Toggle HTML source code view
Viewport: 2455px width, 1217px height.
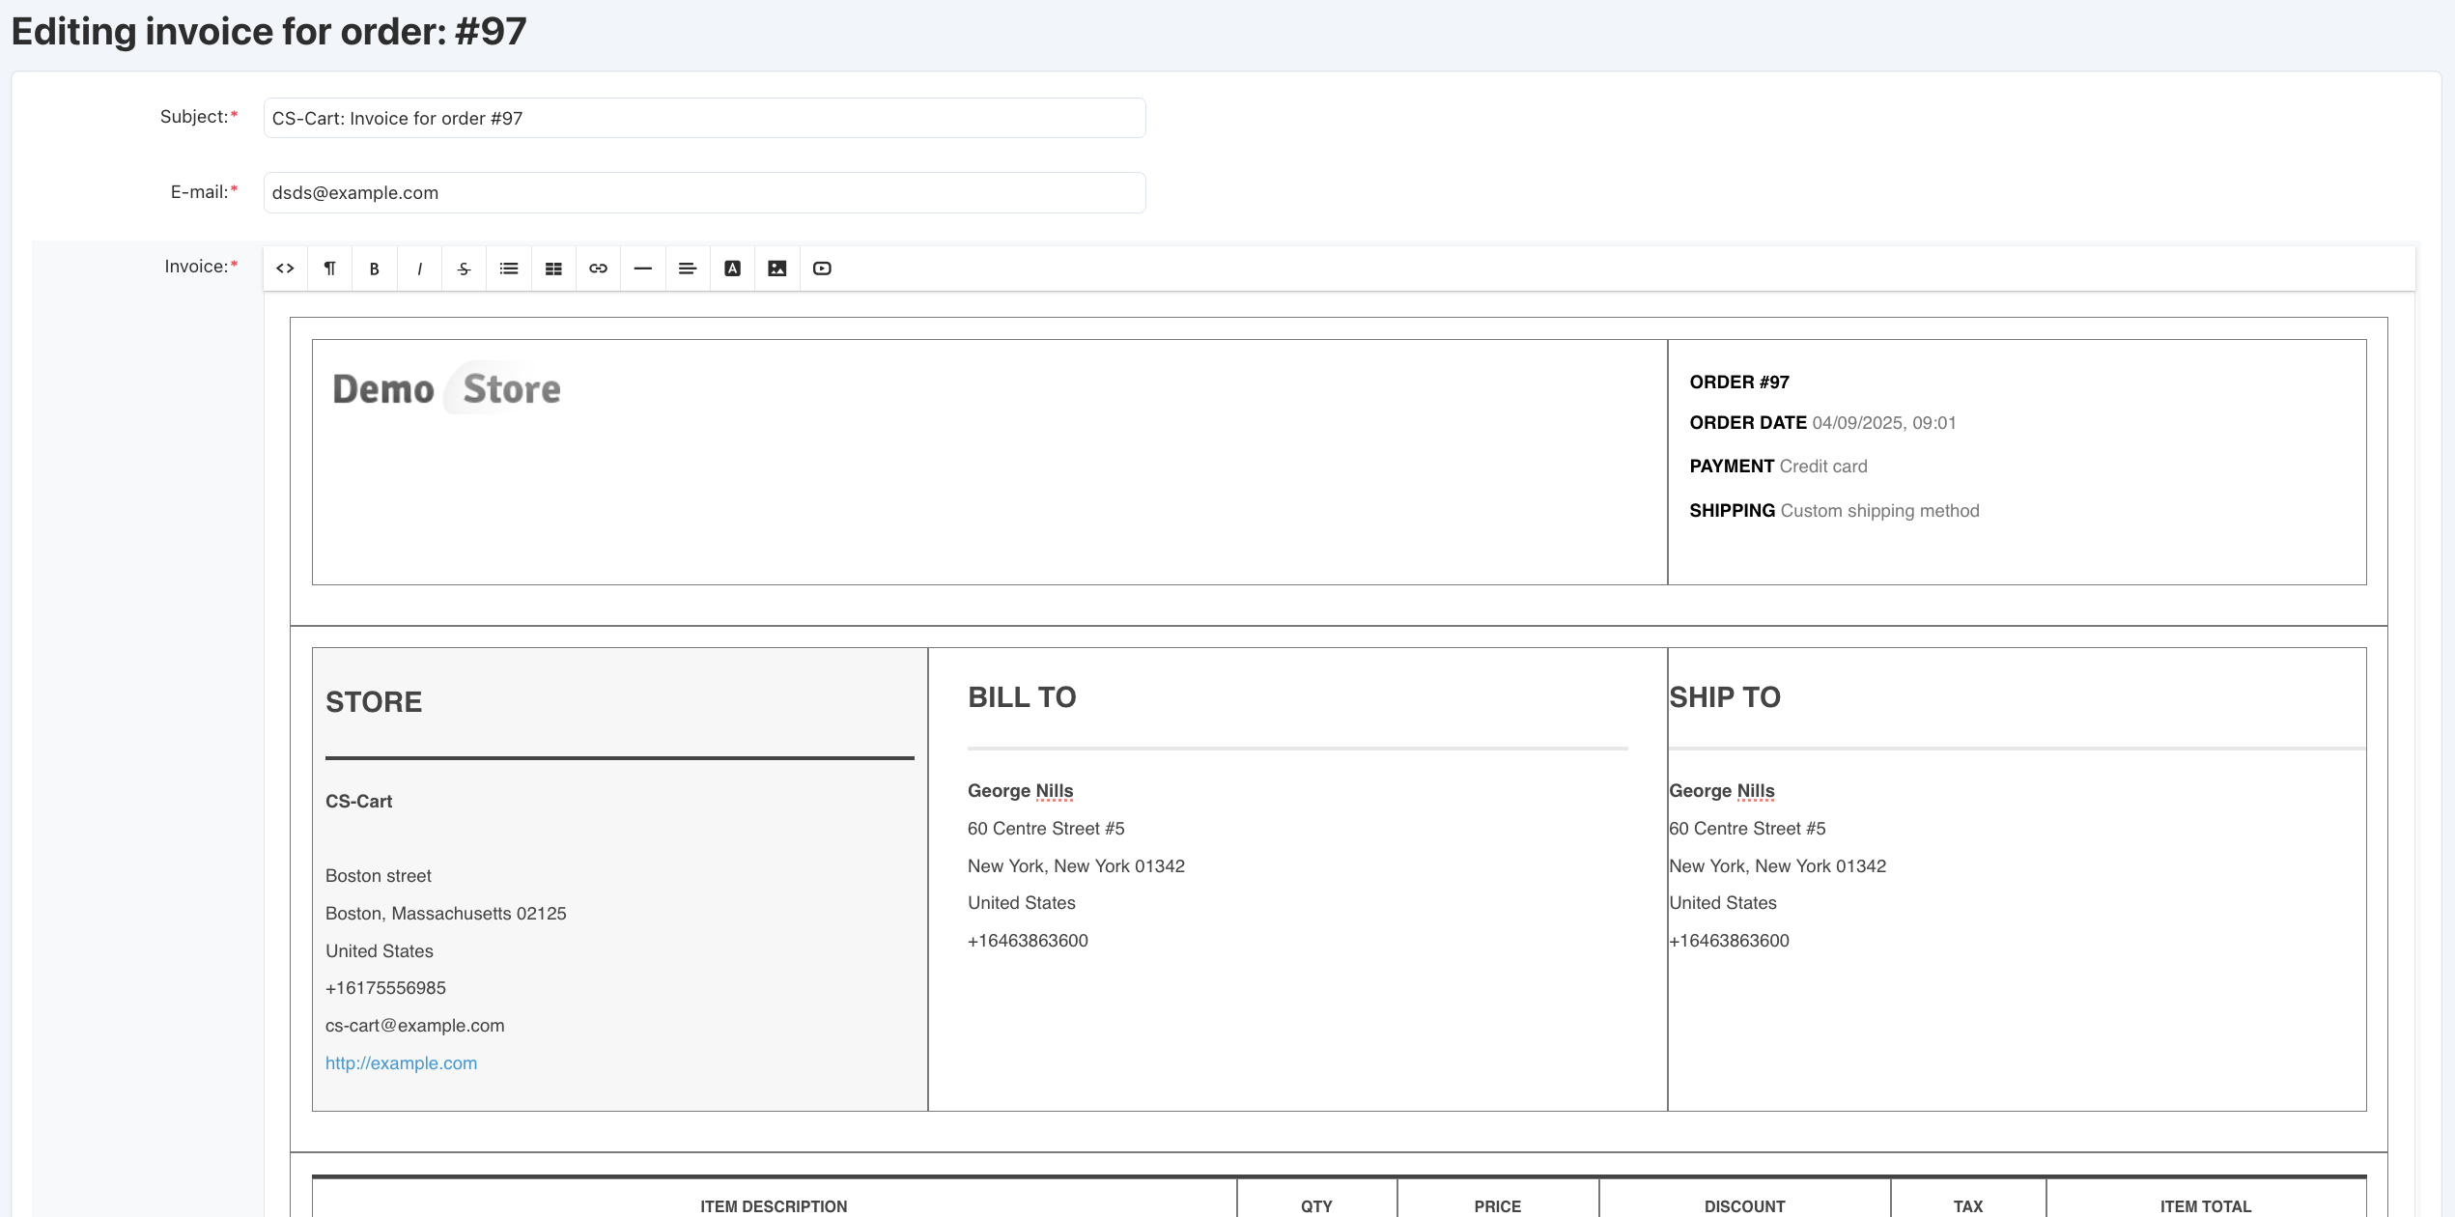click(285, 269)
